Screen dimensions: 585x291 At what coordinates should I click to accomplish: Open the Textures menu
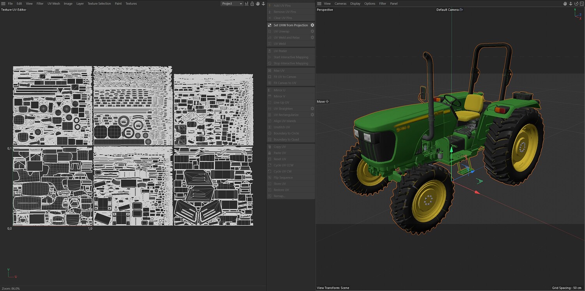coord(131,4)
